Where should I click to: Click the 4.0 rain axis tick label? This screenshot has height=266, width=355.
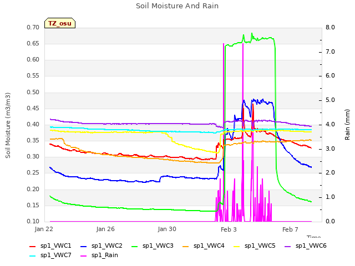(330, 124)
